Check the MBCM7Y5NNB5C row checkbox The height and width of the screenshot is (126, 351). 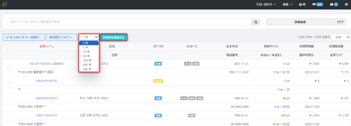9,68
